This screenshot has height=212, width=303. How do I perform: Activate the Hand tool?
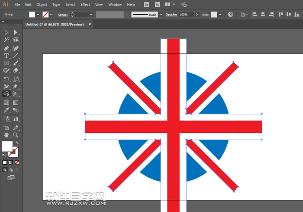click(x=6, y=135)
